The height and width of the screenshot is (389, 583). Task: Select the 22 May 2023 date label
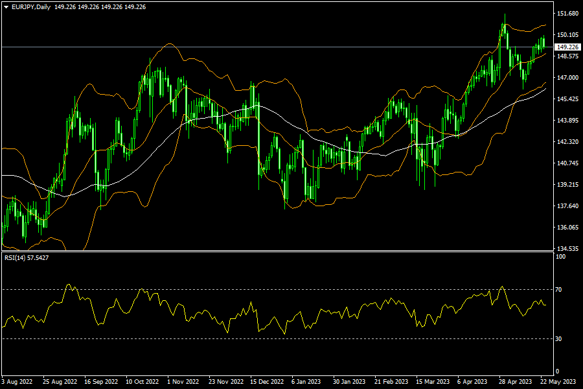click(x=558, y=382)
